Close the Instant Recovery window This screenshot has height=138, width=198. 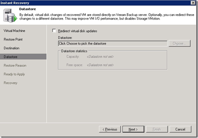point(193,3)
